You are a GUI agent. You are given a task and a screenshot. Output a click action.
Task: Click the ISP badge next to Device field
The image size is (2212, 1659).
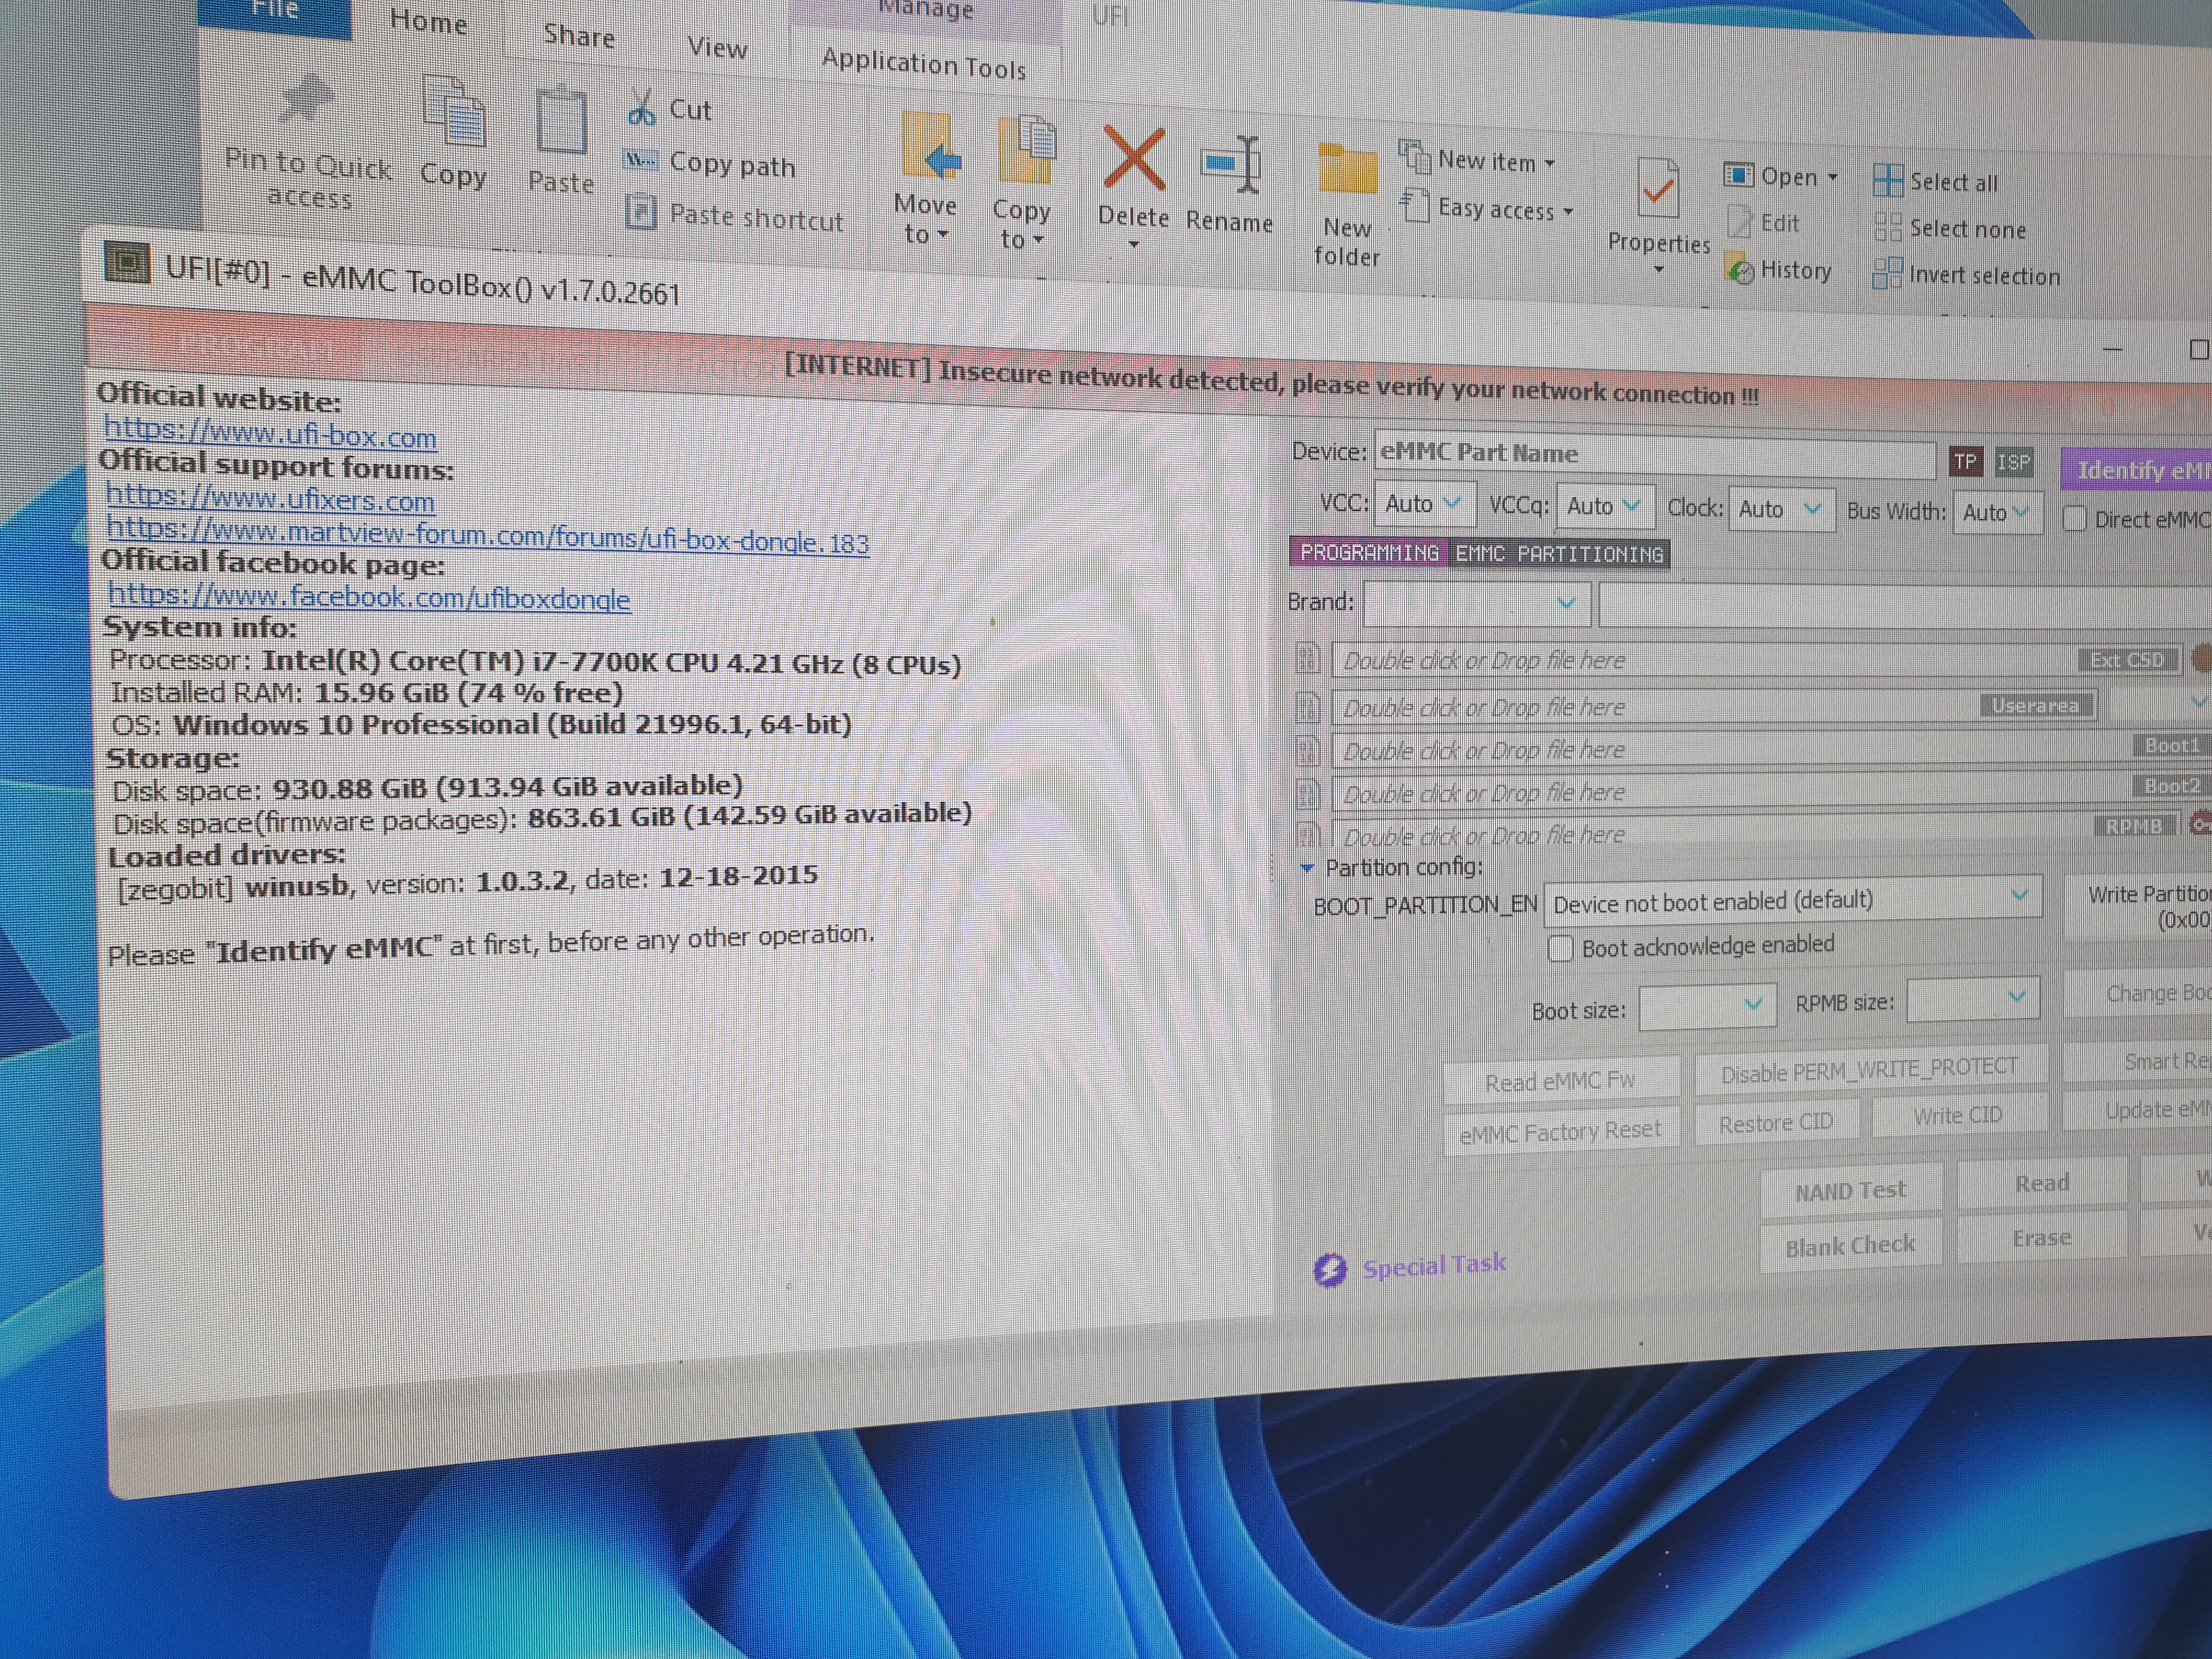[2013, 462]
